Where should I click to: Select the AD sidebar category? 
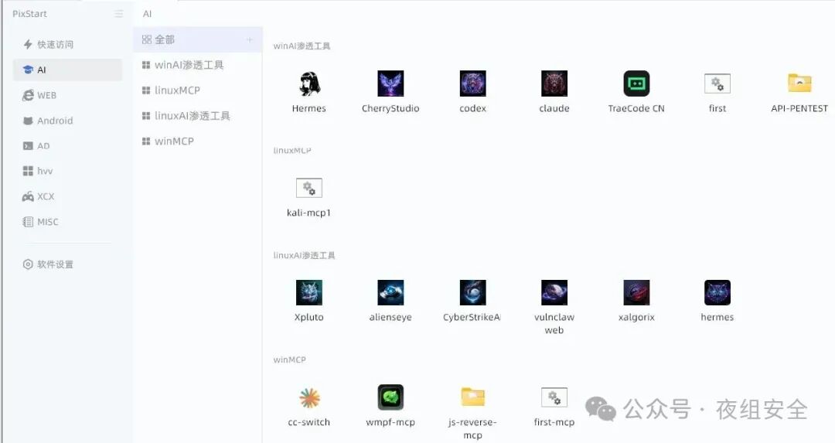pyautogui.click(x=67, y=146)
